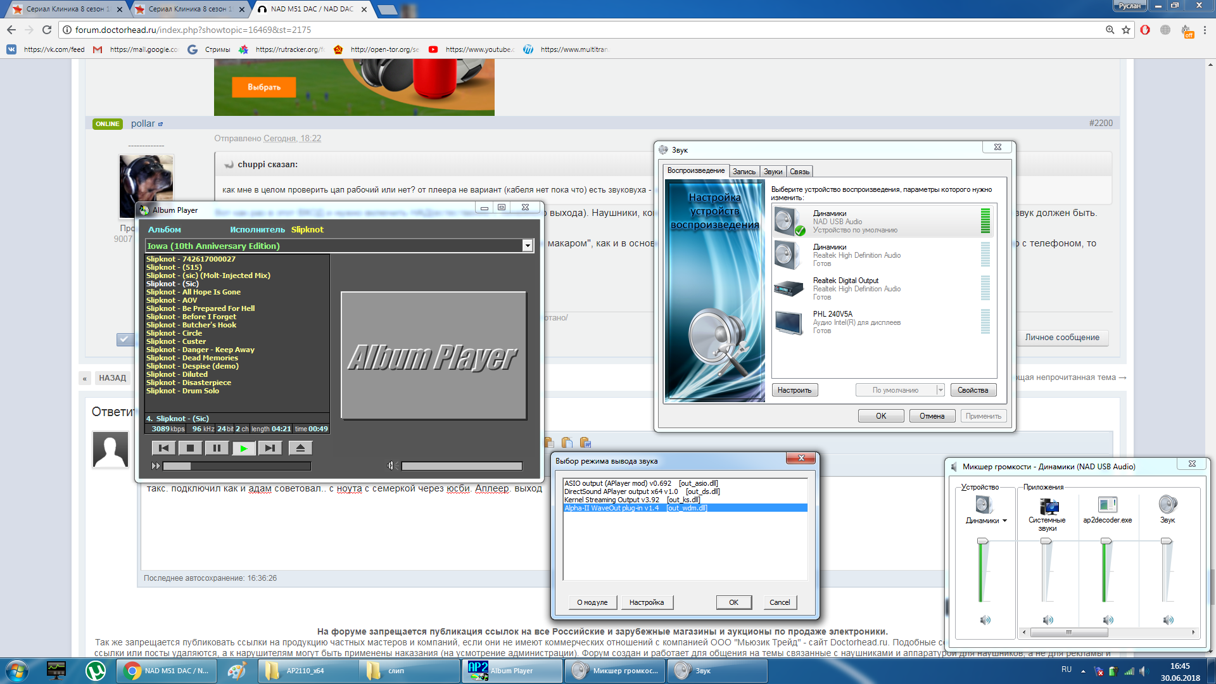The height and width of the screenshot is (684, 1216).
Task: Skip to next track in Album Player
Action: tap(270, 448)
